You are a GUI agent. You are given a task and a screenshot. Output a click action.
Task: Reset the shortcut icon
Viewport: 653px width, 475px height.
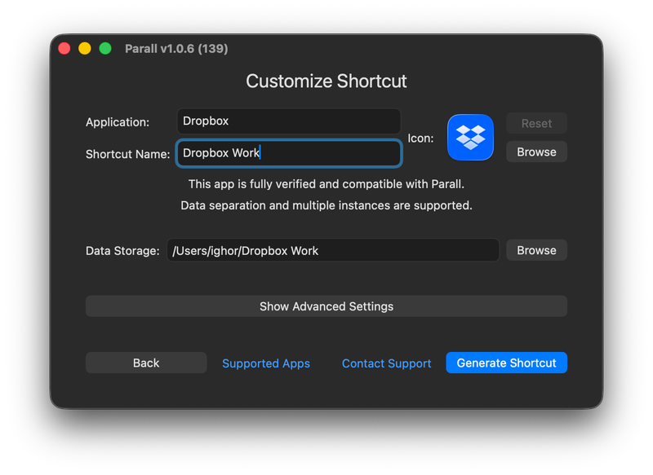pos(536,123)
